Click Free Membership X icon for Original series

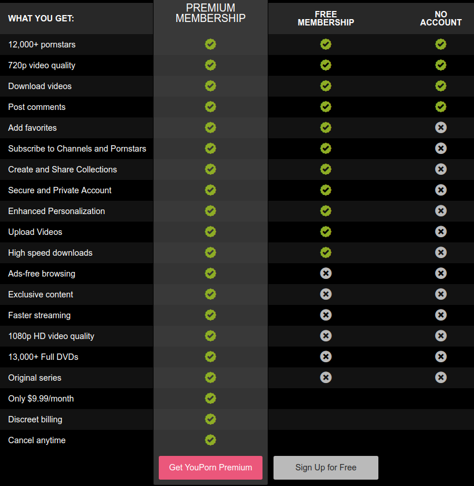click(x=326, y=377)
